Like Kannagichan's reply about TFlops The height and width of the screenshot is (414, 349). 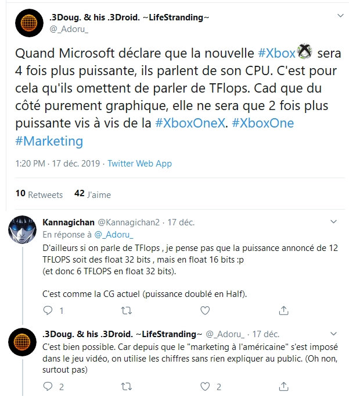click(x=204, y=310)
